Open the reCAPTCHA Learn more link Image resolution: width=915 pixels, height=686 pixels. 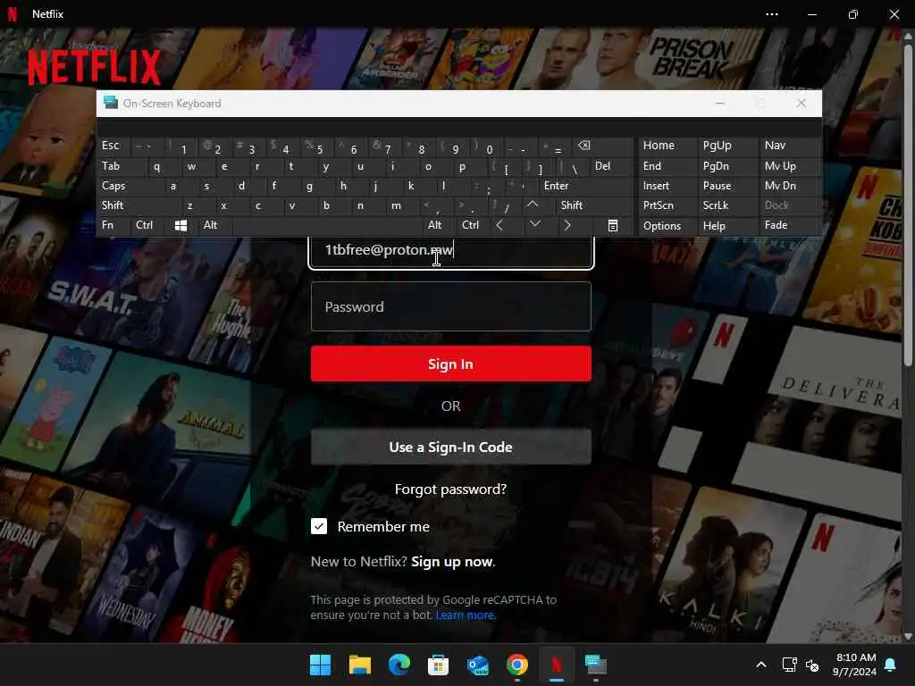pos(465,615)
